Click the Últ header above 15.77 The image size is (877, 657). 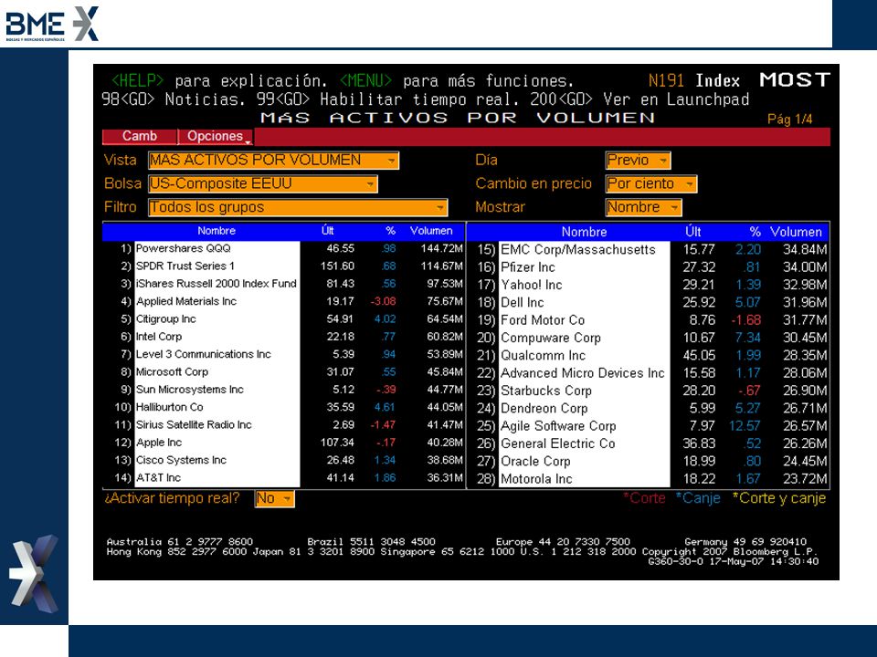pyautogui.click(x=693, y=232)
